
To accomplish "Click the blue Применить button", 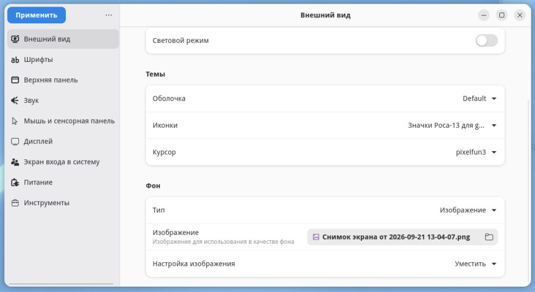I will pos(36,15).
